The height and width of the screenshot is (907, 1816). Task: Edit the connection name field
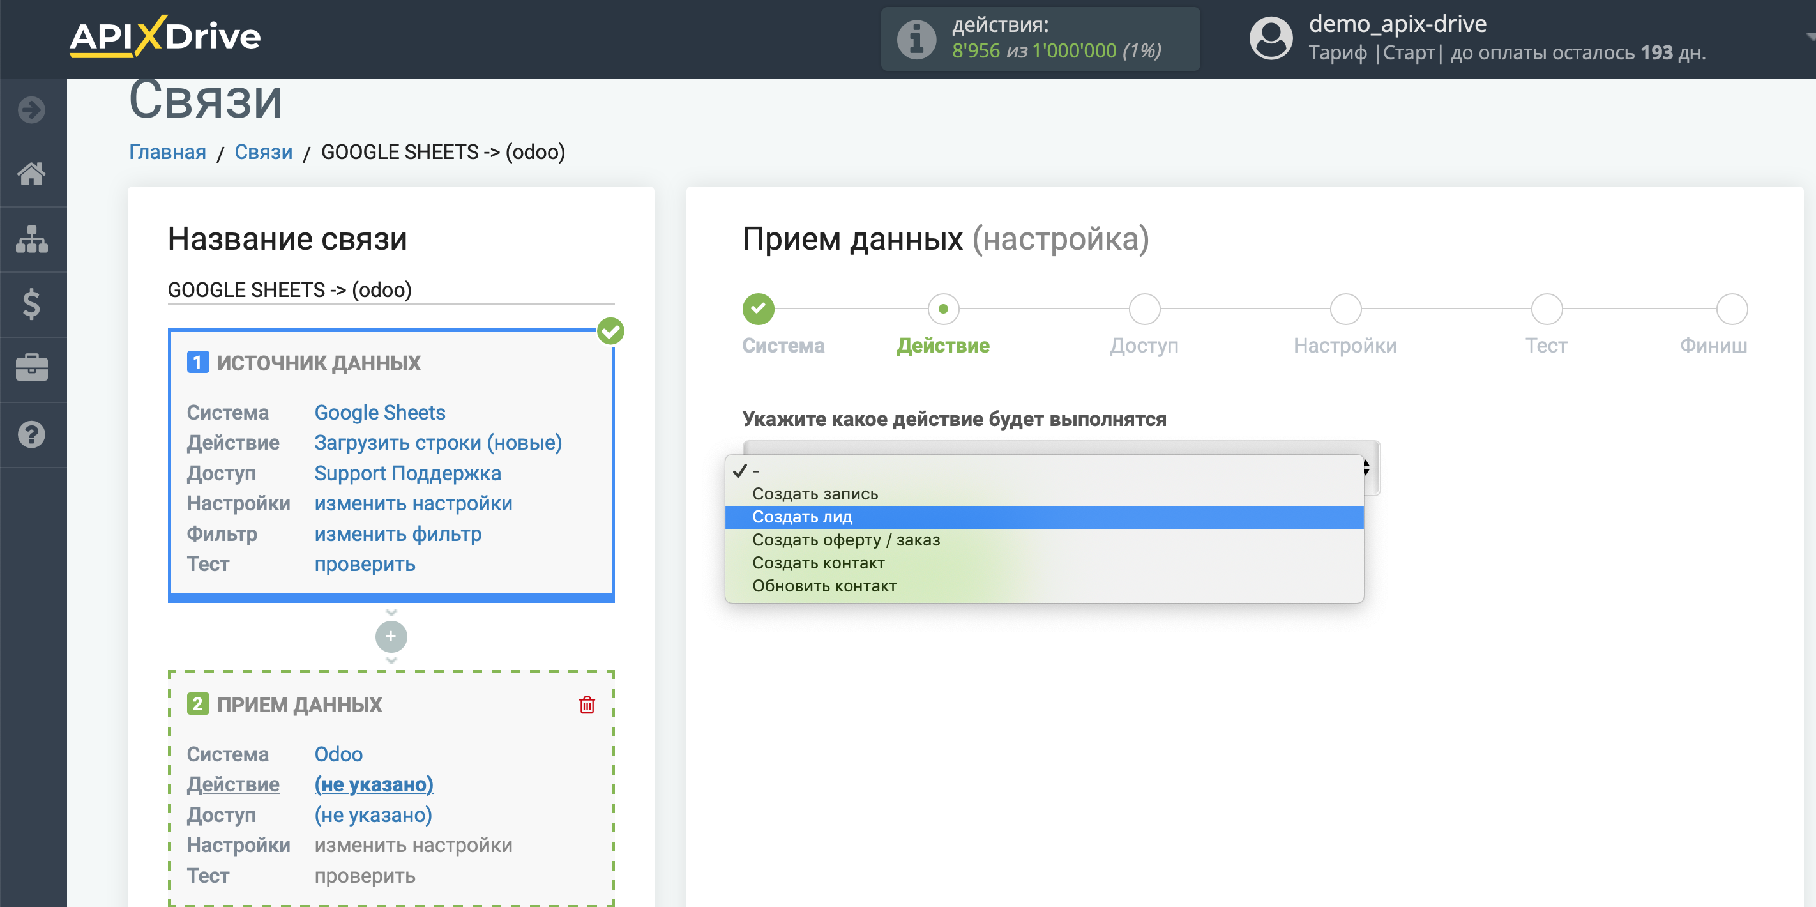(x=391, y=290)
